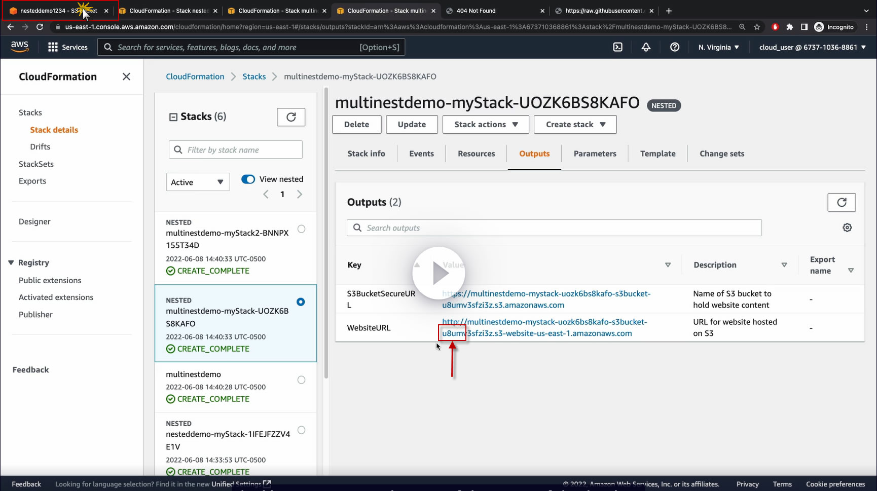Open the N. Virginia region selector
This screenshot has width=877, height=491.
718,47
